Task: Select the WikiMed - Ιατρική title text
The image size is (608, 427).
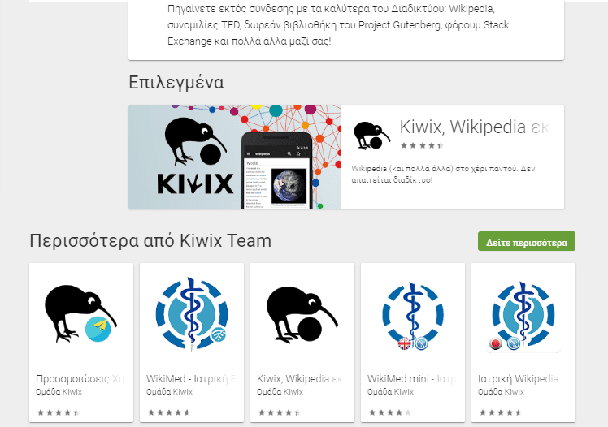Action: tap(191, 378)
